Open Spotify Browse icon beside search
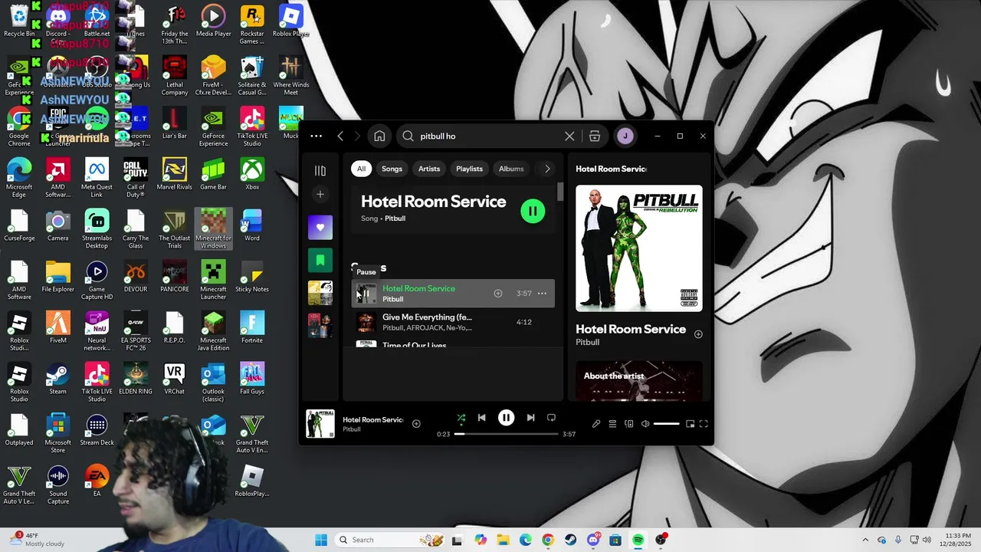Image resolution: width=981 pixels, height=552 pixels. pyautogui.click(x=595, y=136)
